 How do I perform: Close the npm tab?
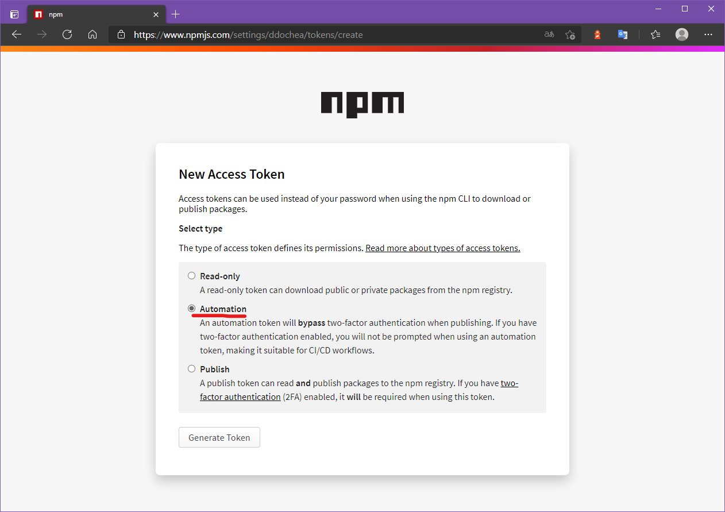[x=156, y=14]
